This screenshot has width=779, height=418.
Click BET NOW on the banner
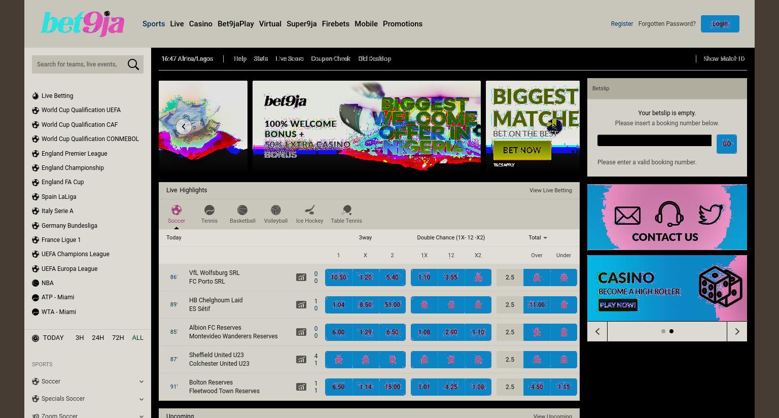click(x=522, y=151)
